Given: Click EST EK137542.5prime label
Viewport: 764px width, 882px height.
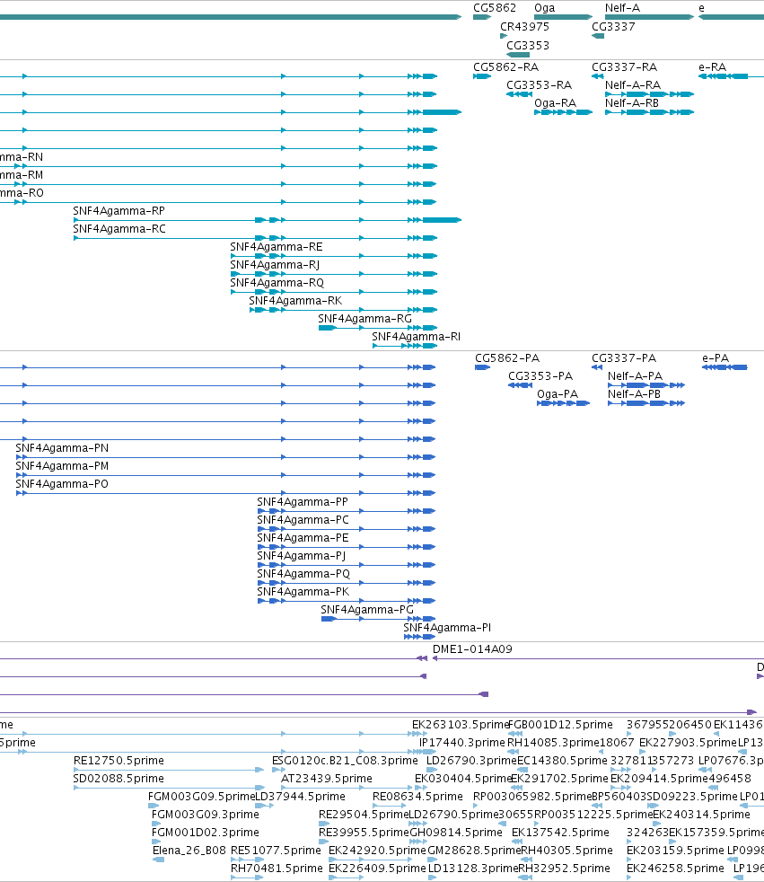Looking at the screenshot, I should [x=560, y=833].
